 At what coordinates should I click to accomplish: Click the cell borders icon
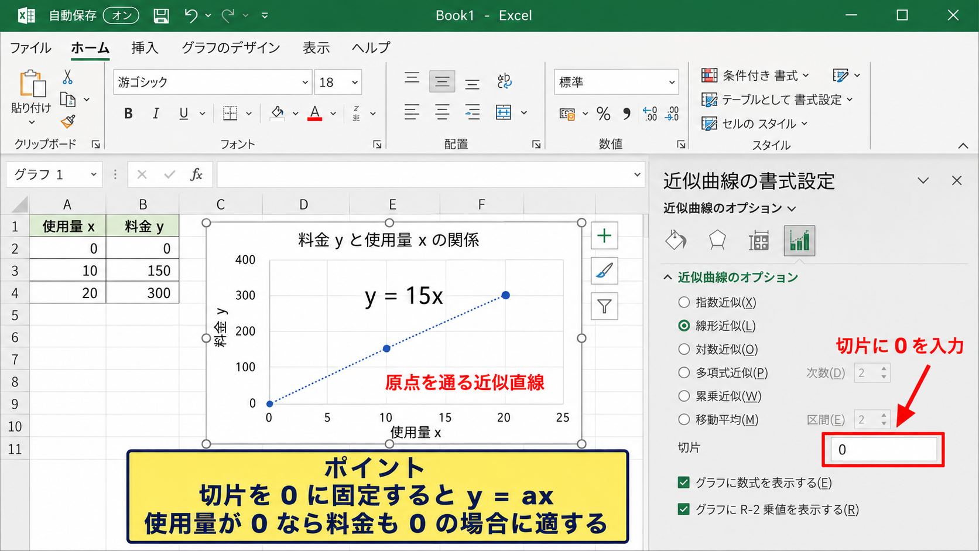click(x=230, y=113)
